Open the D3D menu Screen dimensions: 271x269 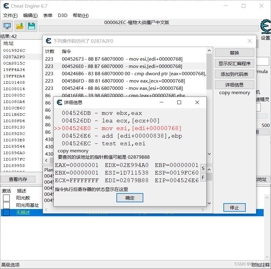62,16
